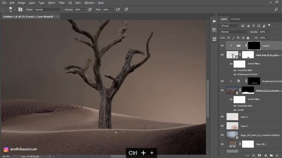282x158 pixels.
Task: Open the layer Kind filter dropdown
Action: [230, 26]
